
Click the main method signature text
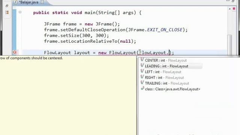(x=87, y=12)
